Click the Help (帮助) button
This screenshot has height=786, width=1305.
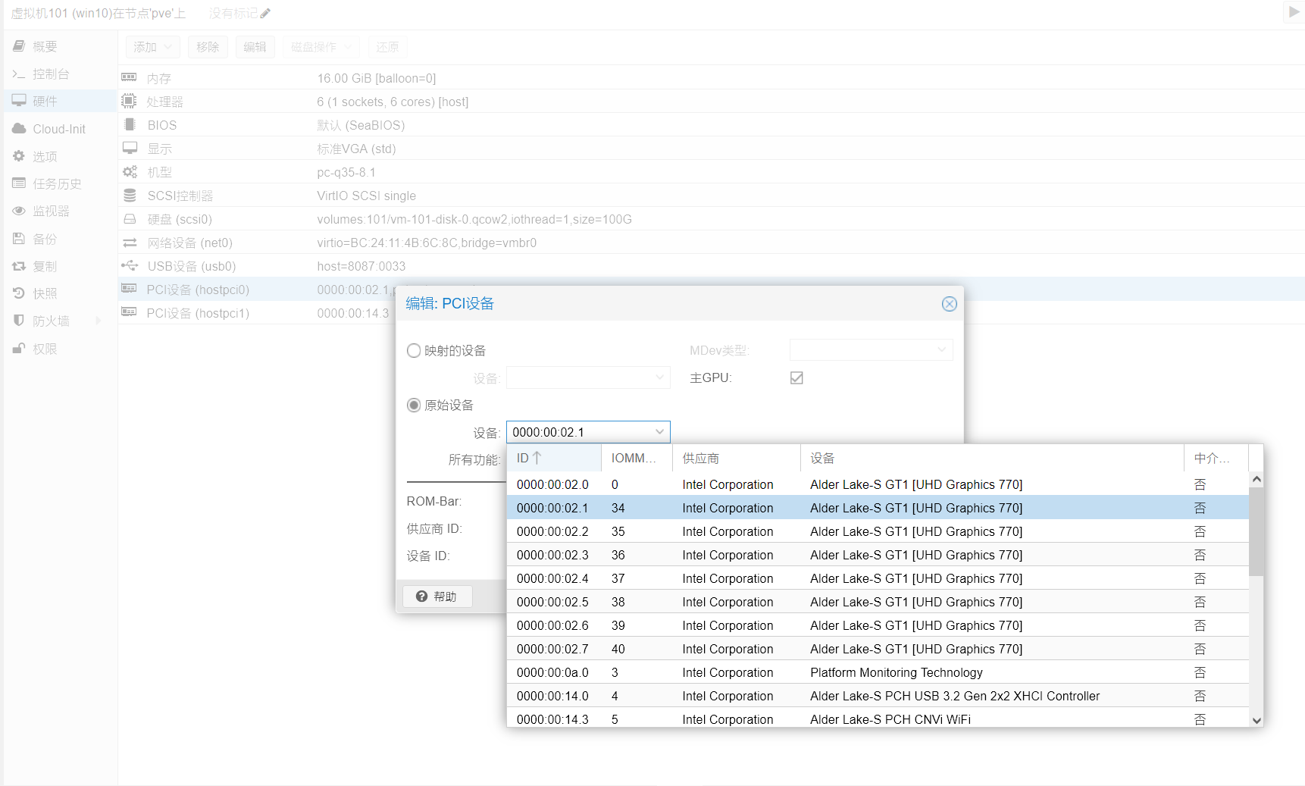coord(437,597)
